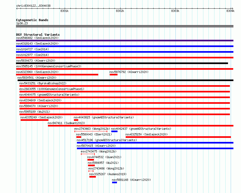
Task: Click nsv5433251 (ByrskaBishop2022) label
Action: click(x=43, y=83)
